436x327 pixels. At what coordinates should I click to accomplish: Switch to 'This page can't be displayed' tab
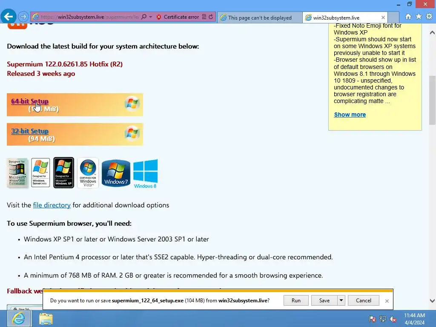[x=259, y=17]
